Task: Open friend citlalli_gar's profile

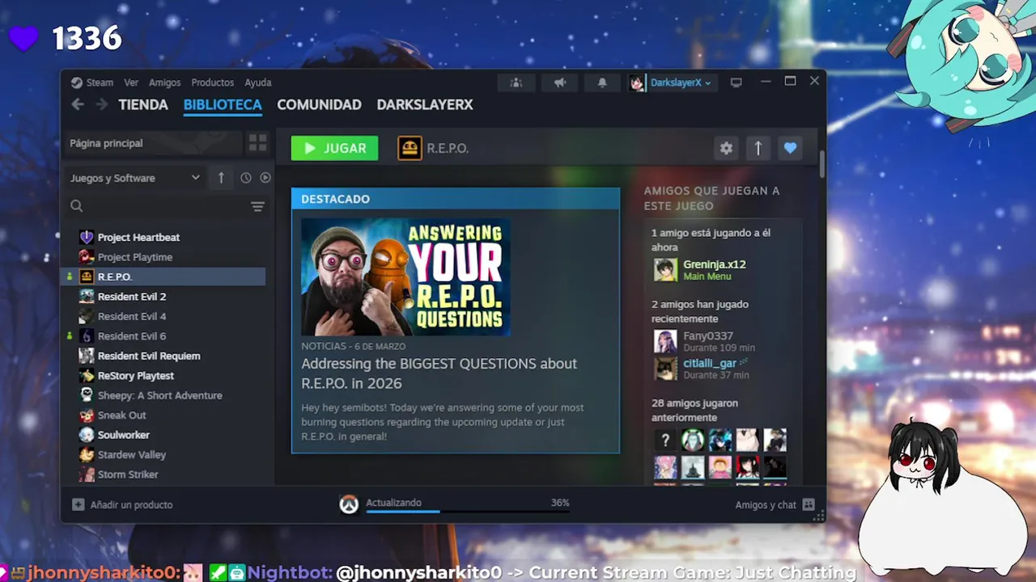Action: coord(710,364)
